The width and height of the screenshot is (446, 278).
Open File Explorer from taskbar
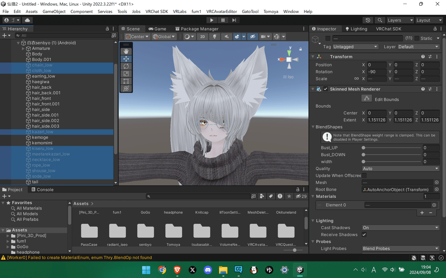coord(223,270)
